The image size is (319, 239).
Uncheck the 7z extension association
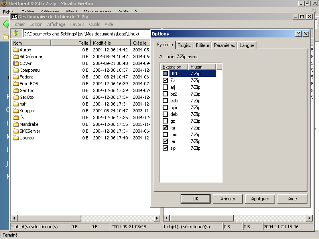tap(165, 80)
